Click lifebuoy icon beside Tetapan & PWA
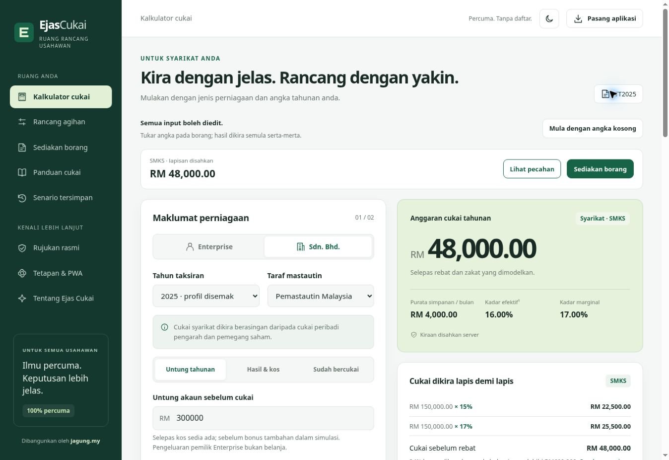This screenshot has width=669, height=460. tap(22, 273)
